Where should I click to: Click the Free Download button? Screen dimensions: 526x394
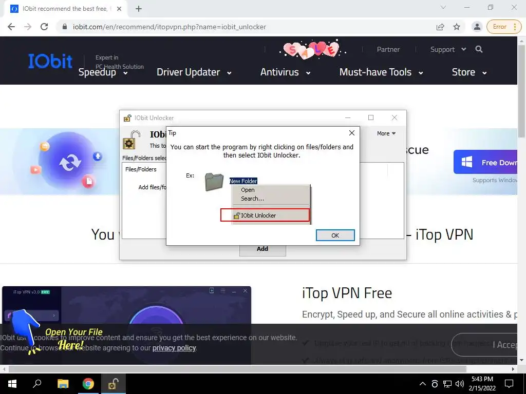pyautogui.click(x=485, y=162)
